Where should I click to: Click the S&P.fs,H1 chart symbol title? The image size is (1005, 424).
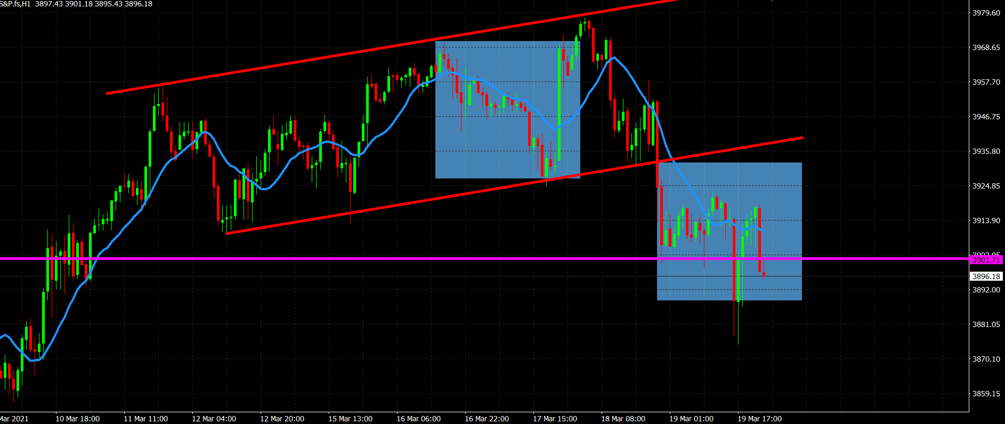pos(16,4)
